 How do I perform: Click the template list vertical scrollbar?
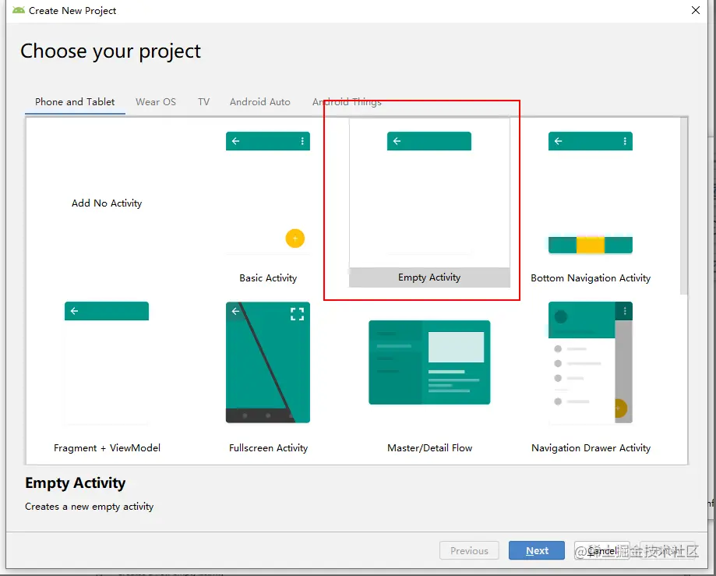(x=683, y=207)
